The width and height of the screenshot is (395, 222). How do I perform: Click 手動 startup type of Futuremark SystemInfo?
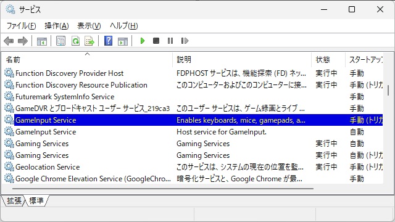(357, 97)
